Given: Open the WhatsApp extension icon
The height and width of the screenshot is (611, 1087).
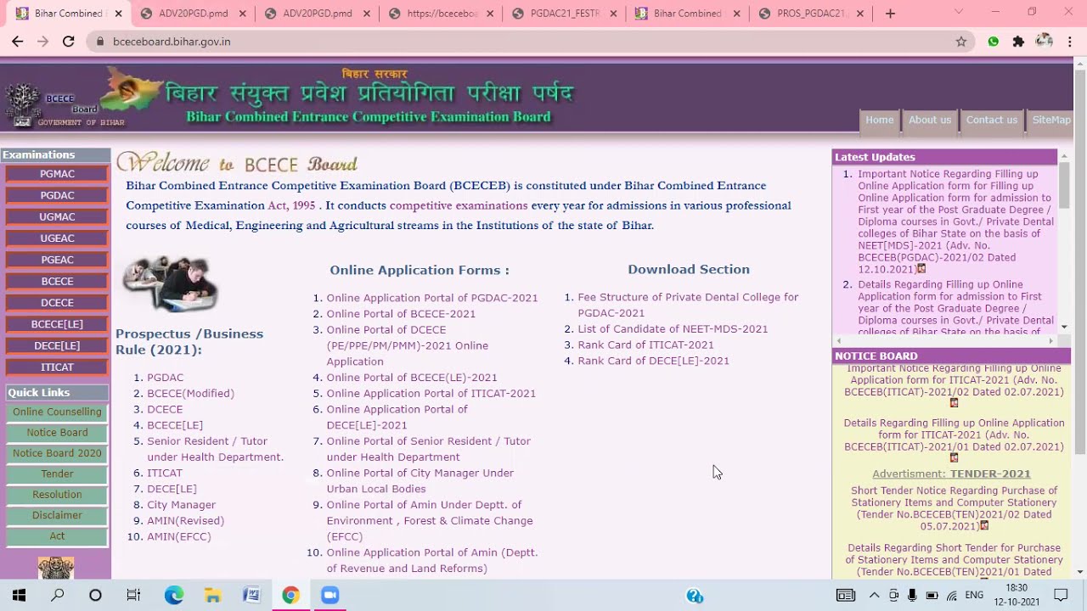Looking at the screenshot, I should [993, 42].
